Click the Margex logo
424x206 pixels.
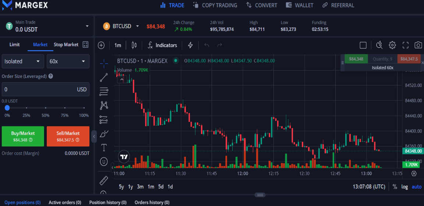pos(25,4)
